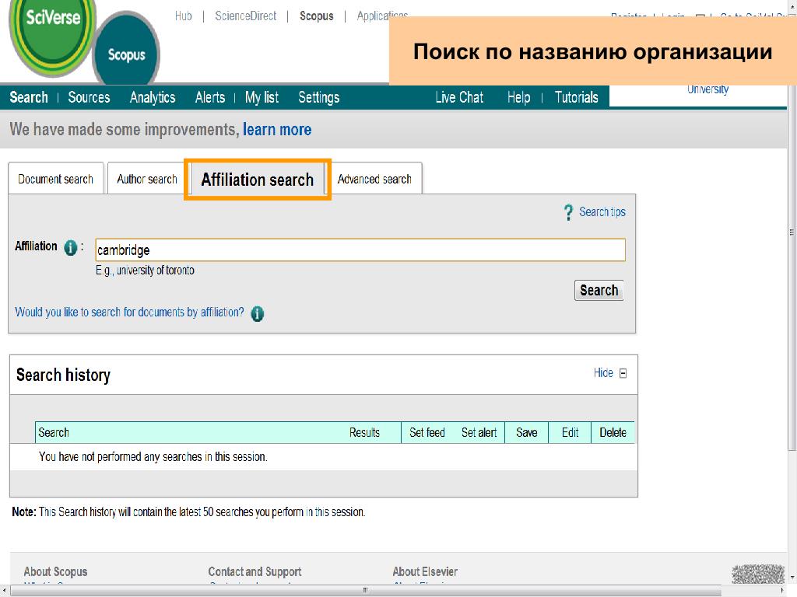
Task: Open Live Chat
Action: point(459,97)
